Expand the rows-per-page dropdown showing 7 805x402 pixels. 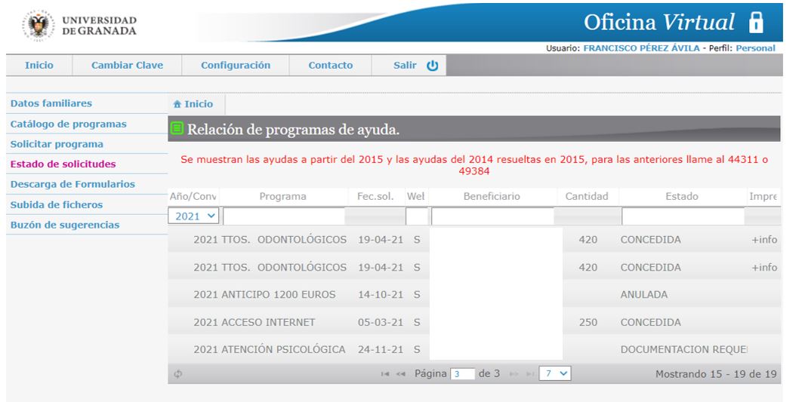click(x=555, y=373)
